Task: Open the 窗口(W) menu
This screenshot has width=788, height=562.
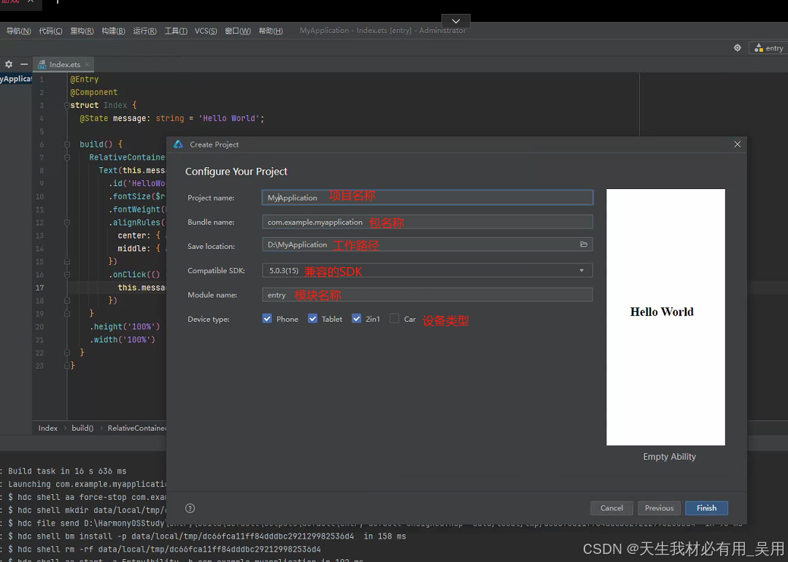Action: pyautogui.click(x=238, y=31)
